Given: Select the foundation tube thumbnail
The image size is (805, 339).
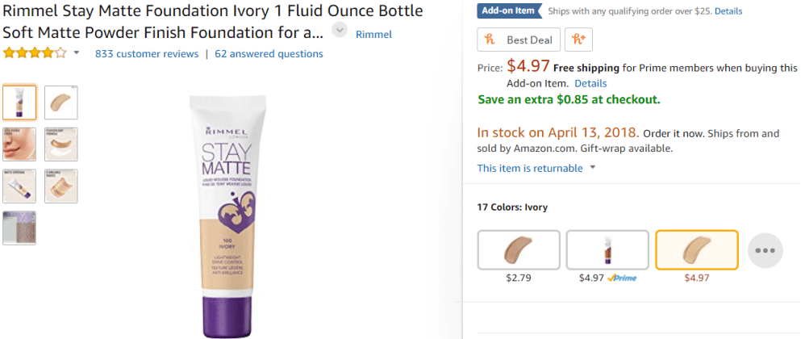Looking at the screenshot, I should (19, 102).
